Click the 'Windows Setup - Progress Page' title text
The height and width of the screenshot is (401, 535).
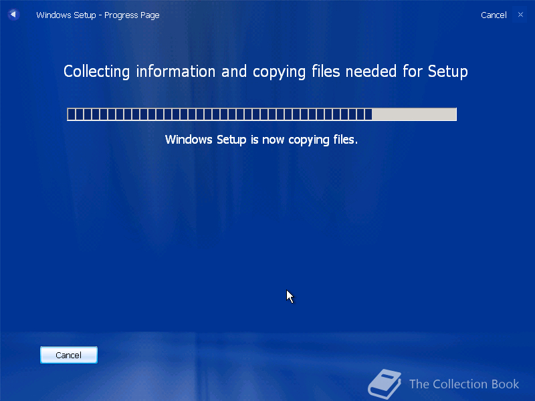(x=98, y=15)
